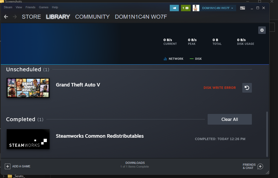Screen dimensions: 278x178
Task: Maximize the Steam window
Action: pos(258,8)
